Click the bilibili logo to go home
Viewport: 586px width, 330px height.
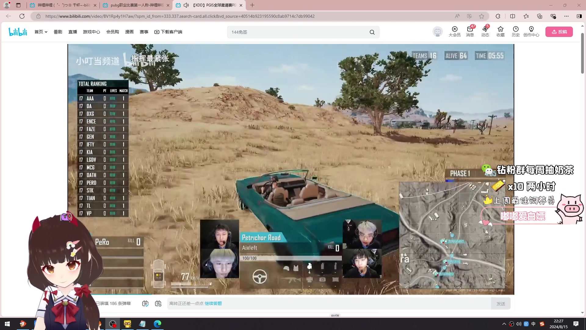pyautogui.click(x=18, y=32)
